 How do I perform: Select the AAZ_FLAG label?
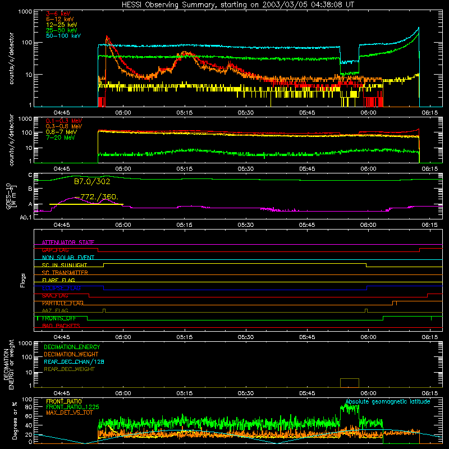[x=55, y=310]
